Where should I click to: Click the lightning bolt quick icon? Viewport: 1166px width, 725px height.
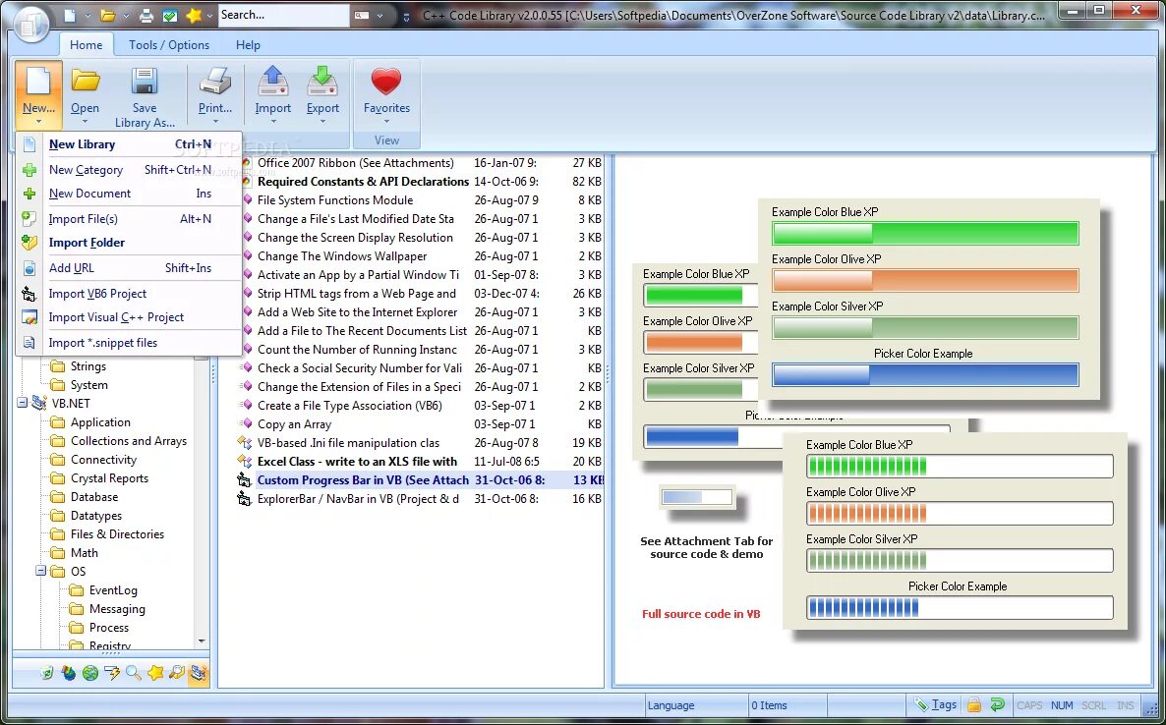coord(112,673)
